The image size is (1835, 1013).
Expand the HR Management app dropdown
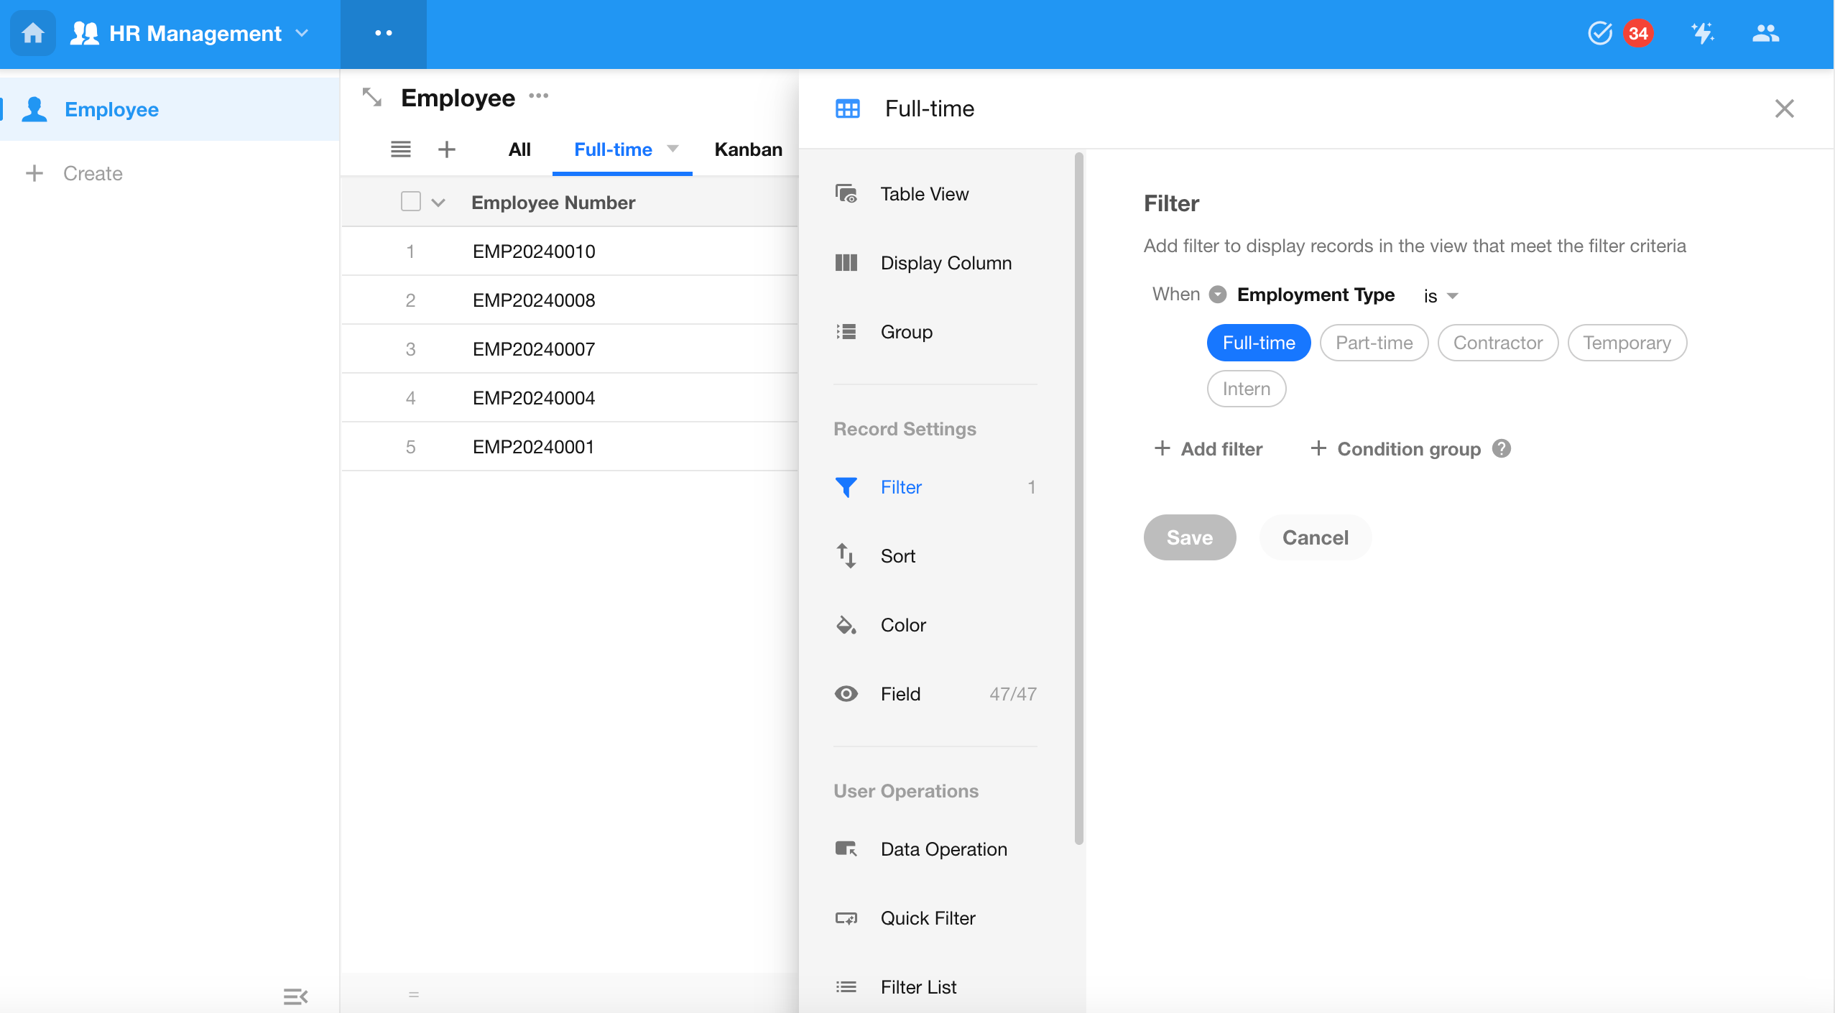tap(302, 33)
